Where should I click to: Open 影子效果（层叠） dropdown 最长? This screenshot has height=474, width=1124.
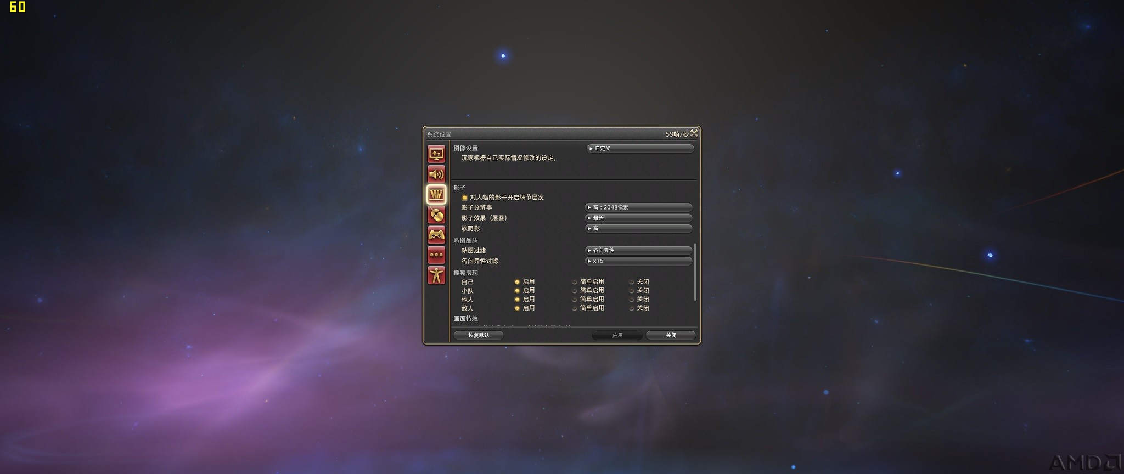[639, 218]
